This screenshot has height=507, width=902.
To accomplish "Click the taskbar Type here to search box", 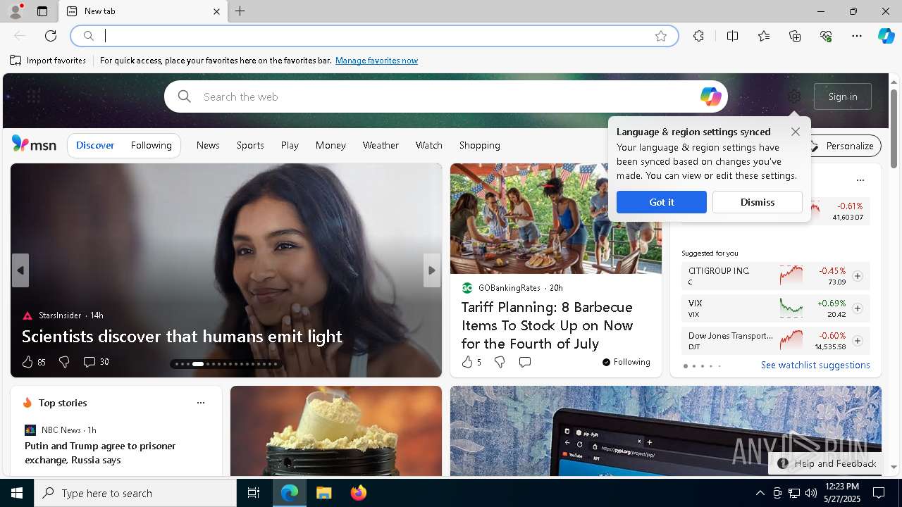I will 135,493.
